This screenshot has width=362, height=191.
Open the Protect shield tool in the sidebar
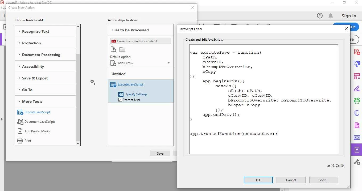click(357, 113)
